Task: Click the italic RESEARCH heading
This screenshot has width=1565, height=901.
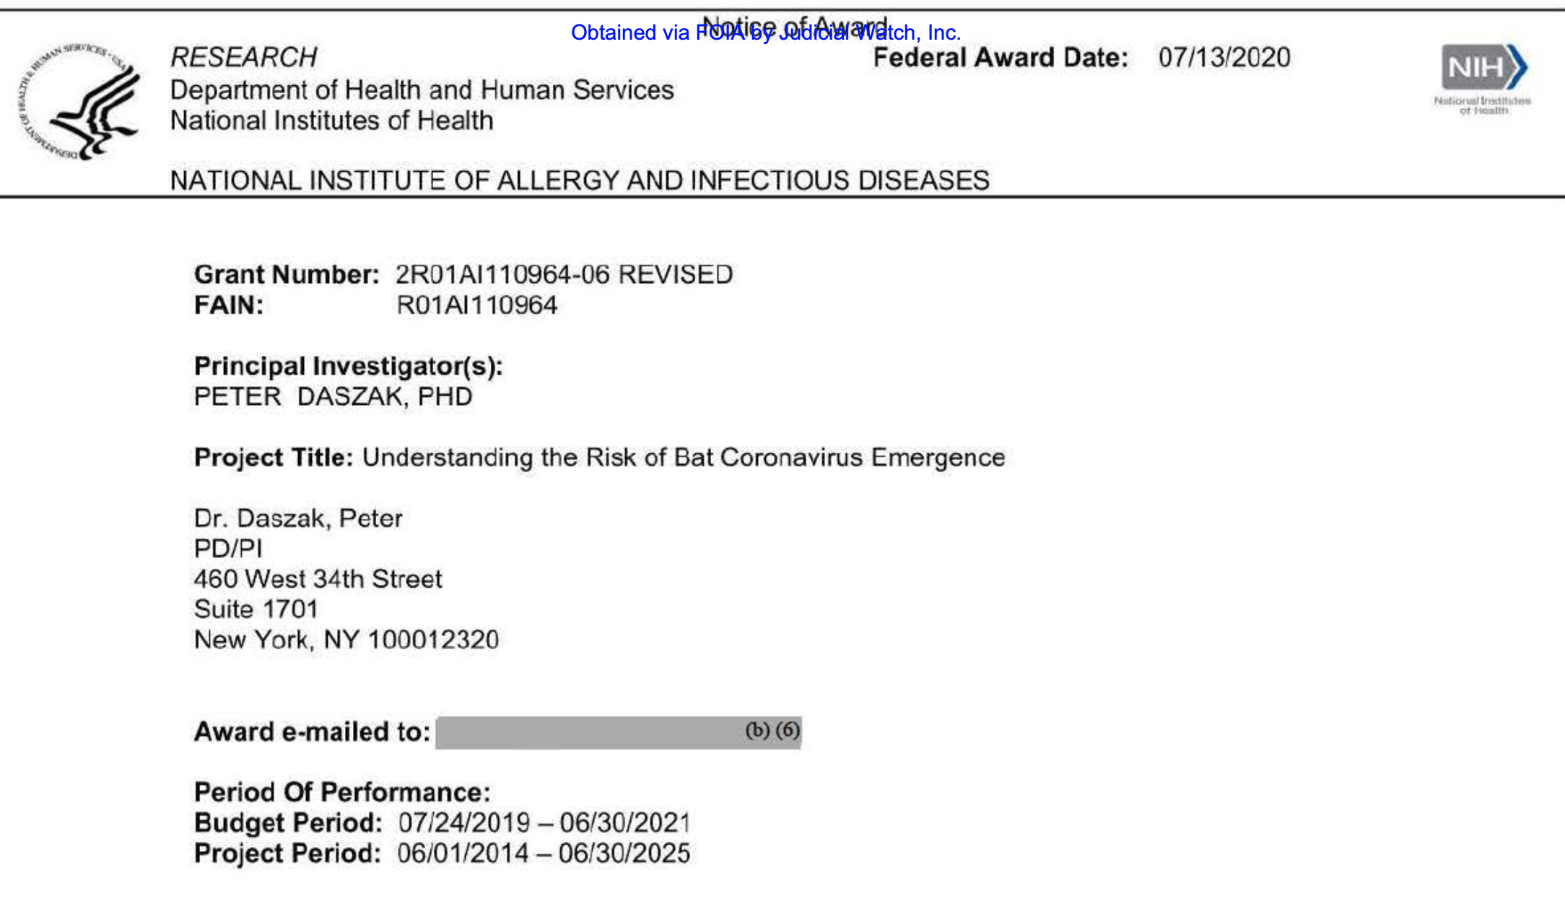Action: click(x=243, y=58)
